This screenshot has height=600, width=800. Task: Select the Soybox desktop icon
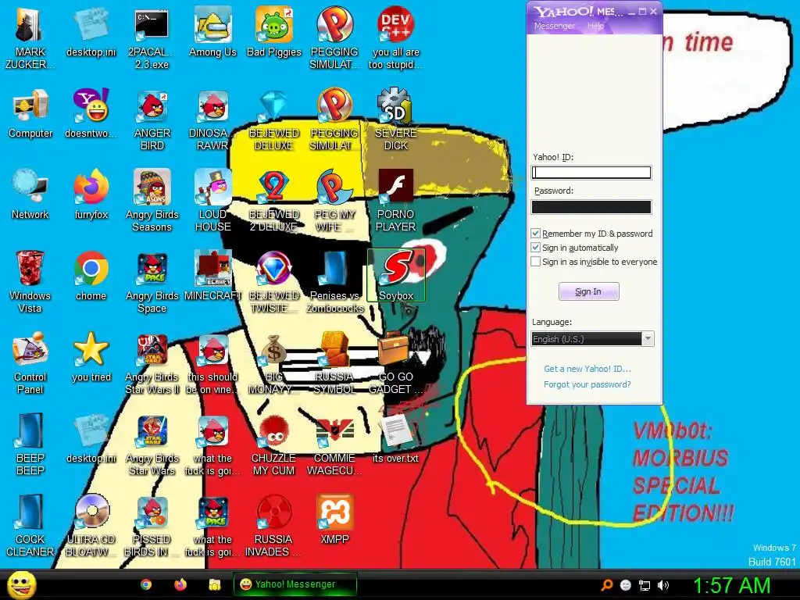point(396,276)
